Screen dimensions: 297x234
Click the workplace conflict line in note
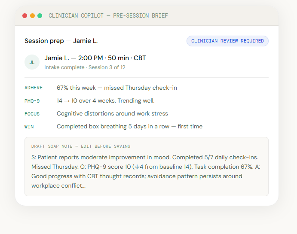tap(58, 186)
